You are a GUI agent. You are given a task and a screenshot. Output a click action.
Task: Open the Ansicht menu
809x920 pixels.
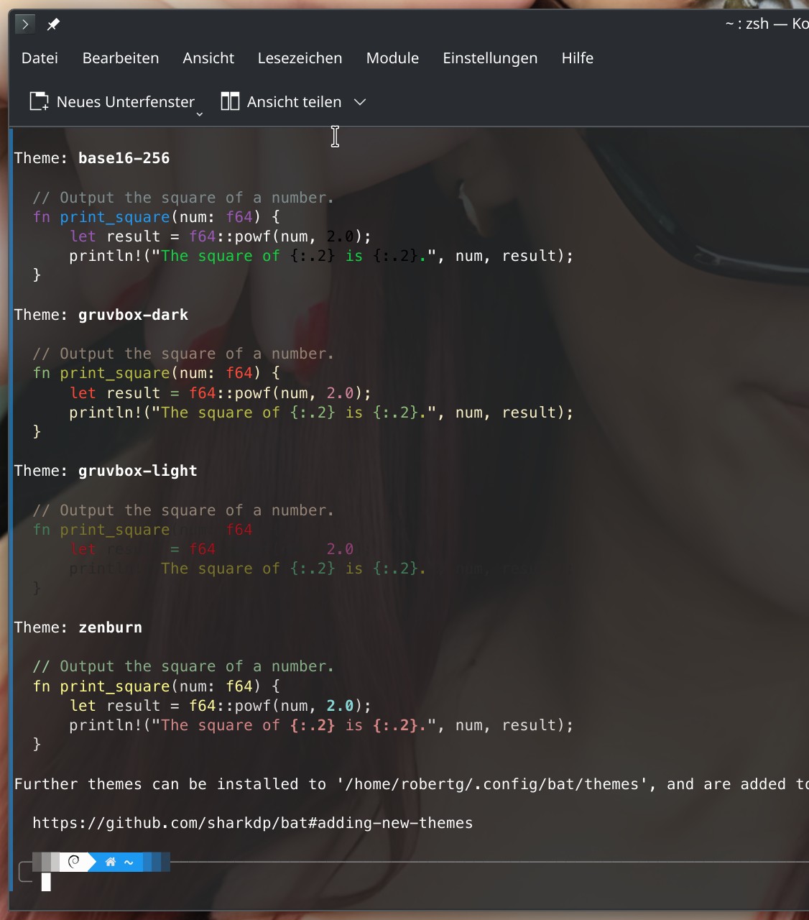coord(208,58)
